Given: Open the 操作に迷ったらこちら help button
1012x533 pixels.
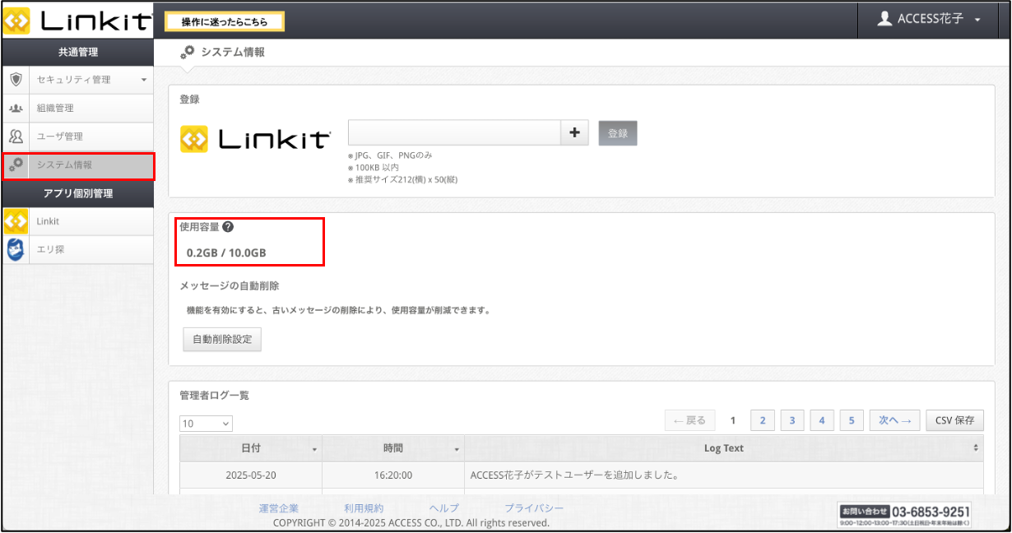Looking at the screenshot, I should (x=225, y=21).
